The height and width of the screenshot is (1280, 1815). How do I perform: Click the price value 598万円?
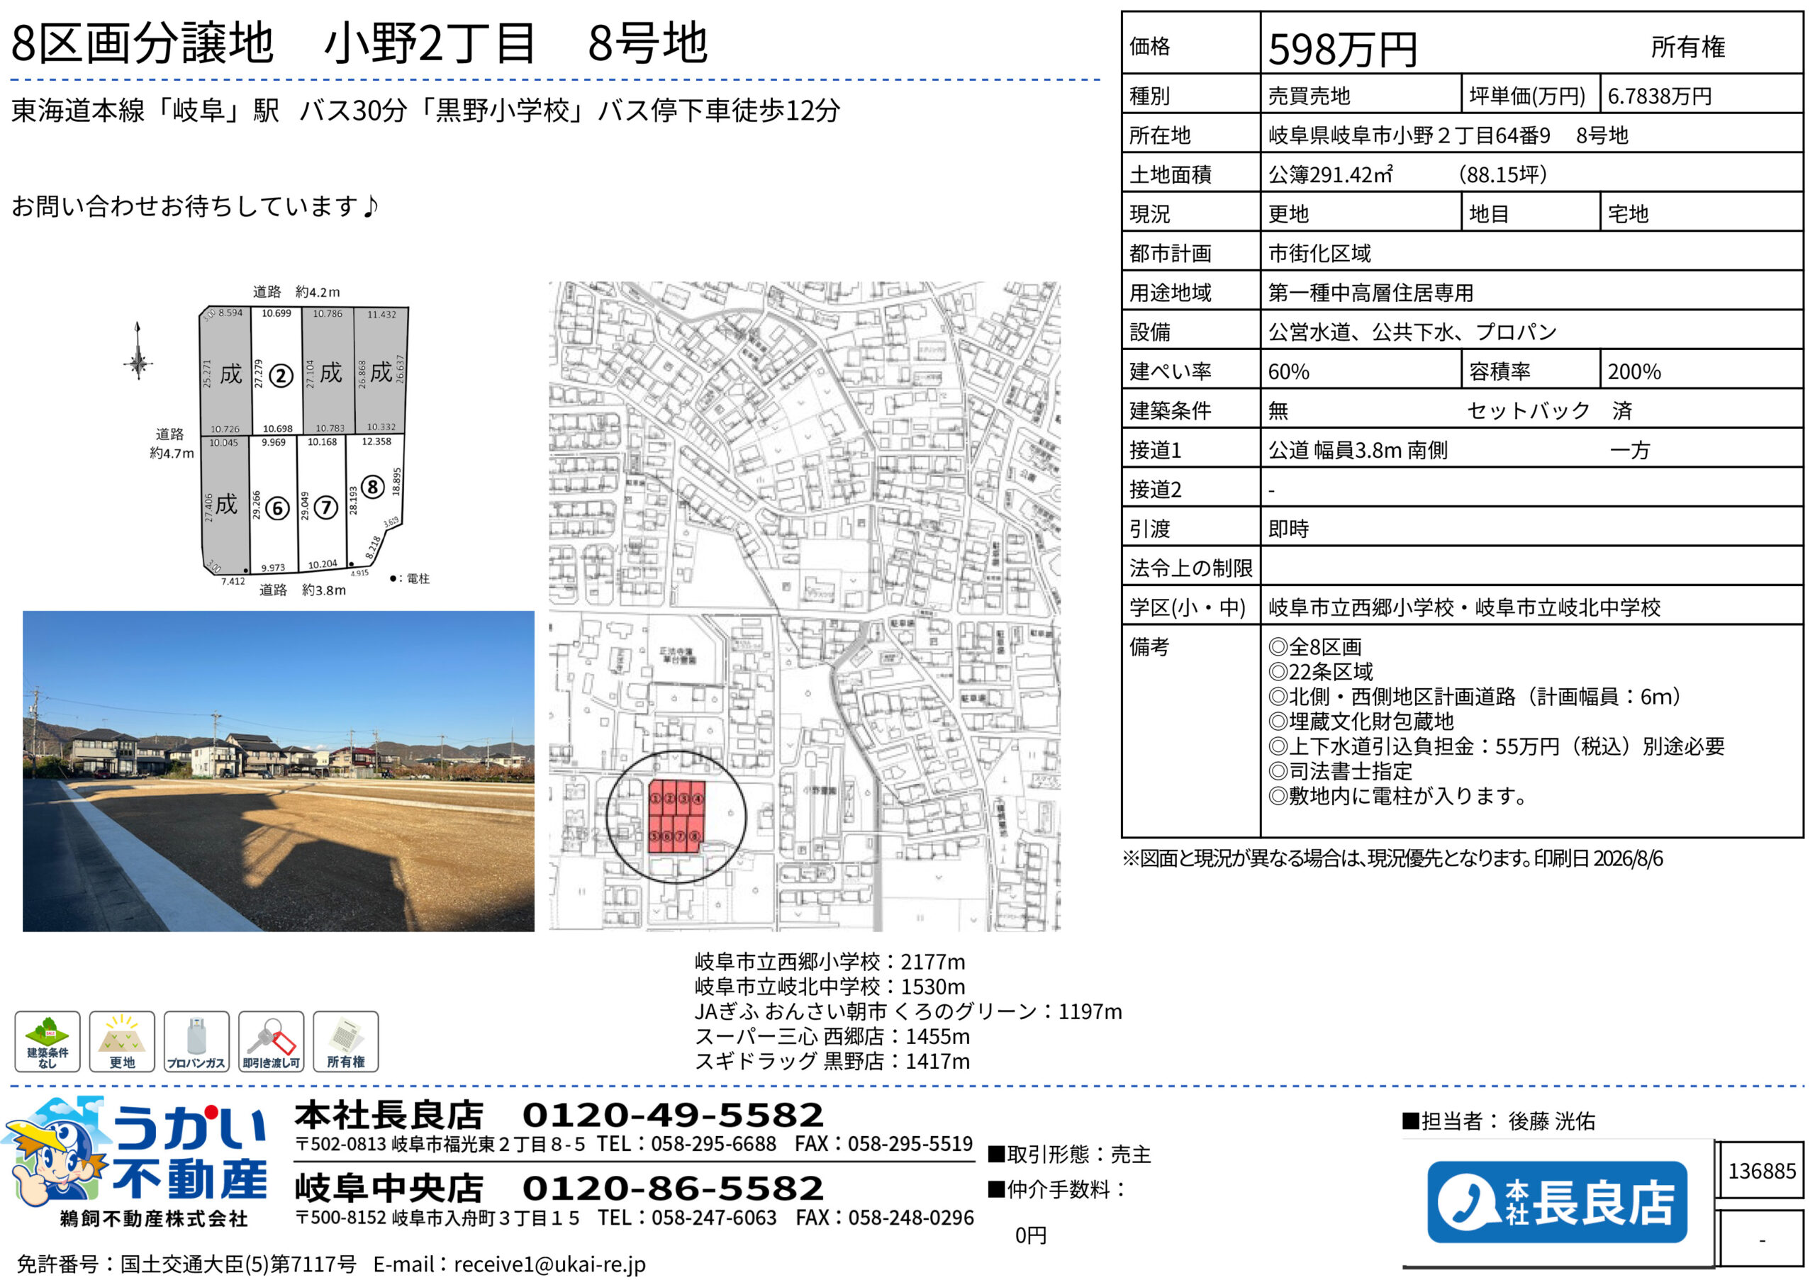click(1342, 49)
